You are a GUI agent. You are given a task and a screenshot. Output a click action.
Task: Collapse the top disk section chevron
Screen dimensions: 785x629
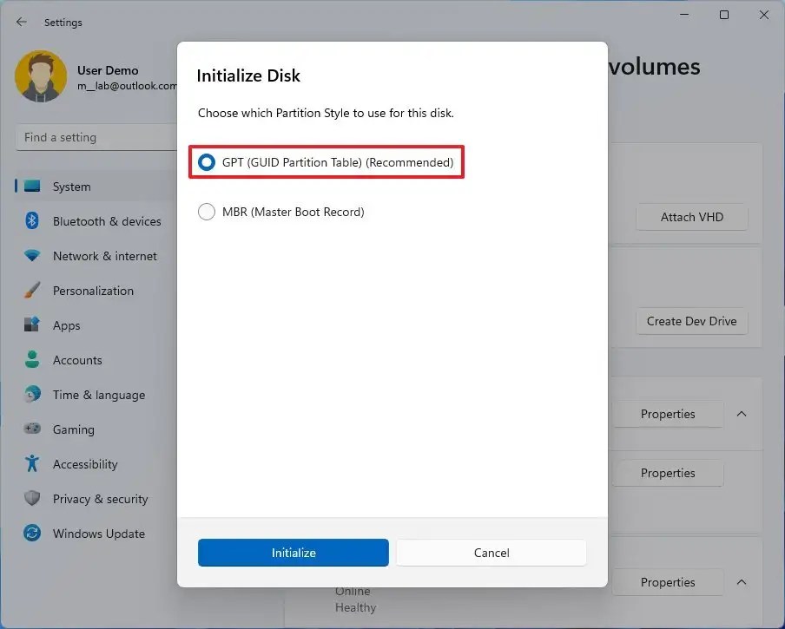[742, 414]
